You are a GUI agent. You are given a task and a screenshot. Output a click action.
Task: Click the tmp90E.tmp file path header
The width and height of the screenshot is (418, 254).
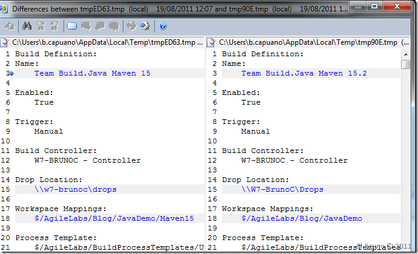[x=308, y=42]
